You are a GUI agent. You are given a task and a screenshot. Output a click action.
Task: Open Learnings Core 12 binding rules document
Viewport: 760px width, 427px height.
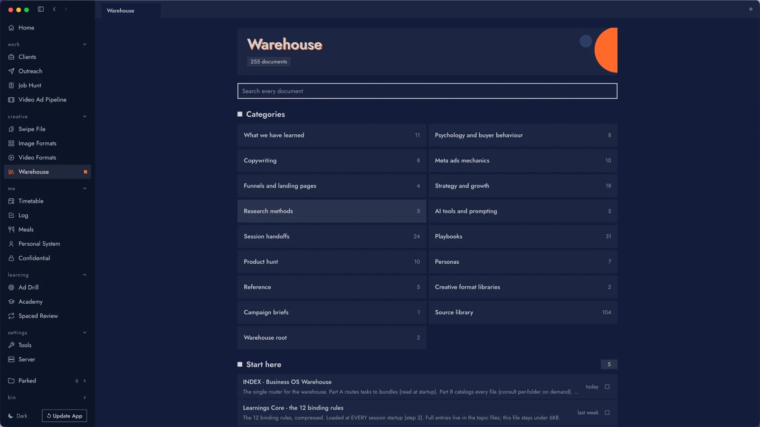coord(427,413)
